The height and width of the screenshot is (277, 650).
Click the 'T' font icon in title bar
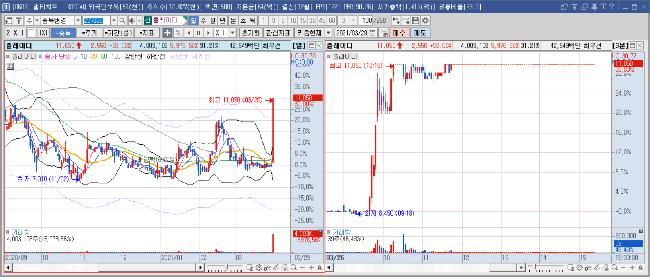603,7
